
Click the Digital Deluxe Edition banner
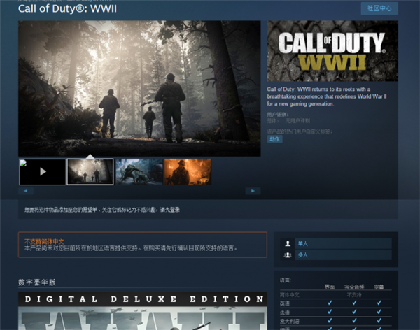(x=143, y=311)
